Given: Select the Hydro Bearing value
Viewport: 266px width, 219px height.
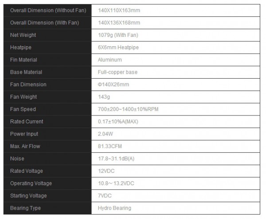Looking at the screenshot, I should 114,208.
